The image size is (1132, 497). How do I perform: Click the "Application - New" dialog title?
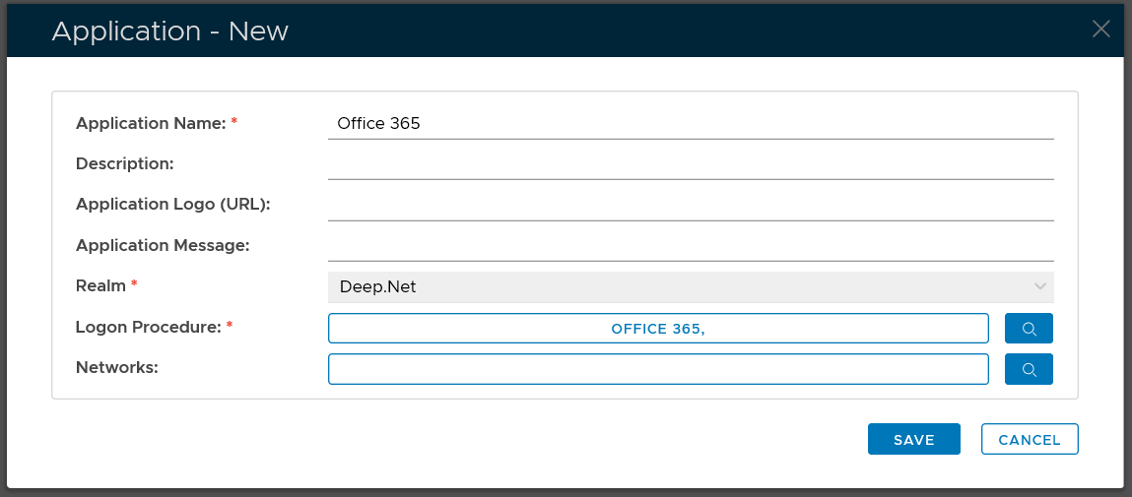tap(169, 31)
